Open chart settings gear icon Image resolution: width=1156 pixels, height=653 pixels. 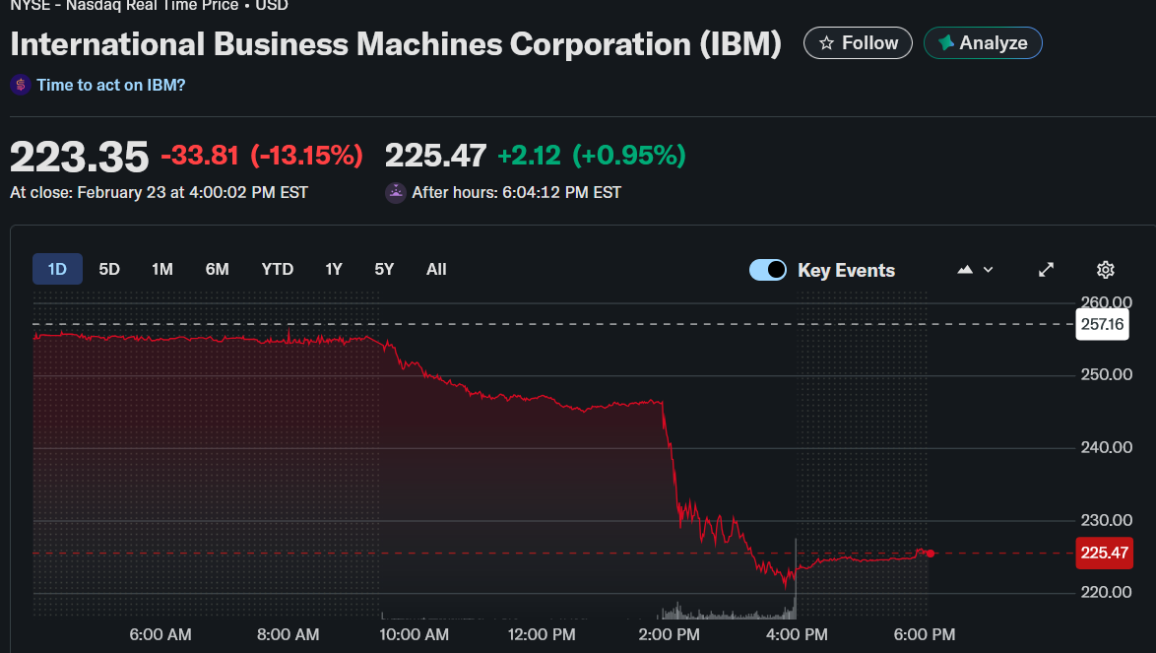point(1106,270)
